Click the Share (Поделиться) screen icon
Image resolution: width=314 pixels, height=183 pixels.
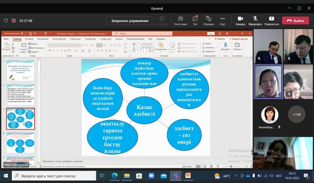tap(271, 20)
